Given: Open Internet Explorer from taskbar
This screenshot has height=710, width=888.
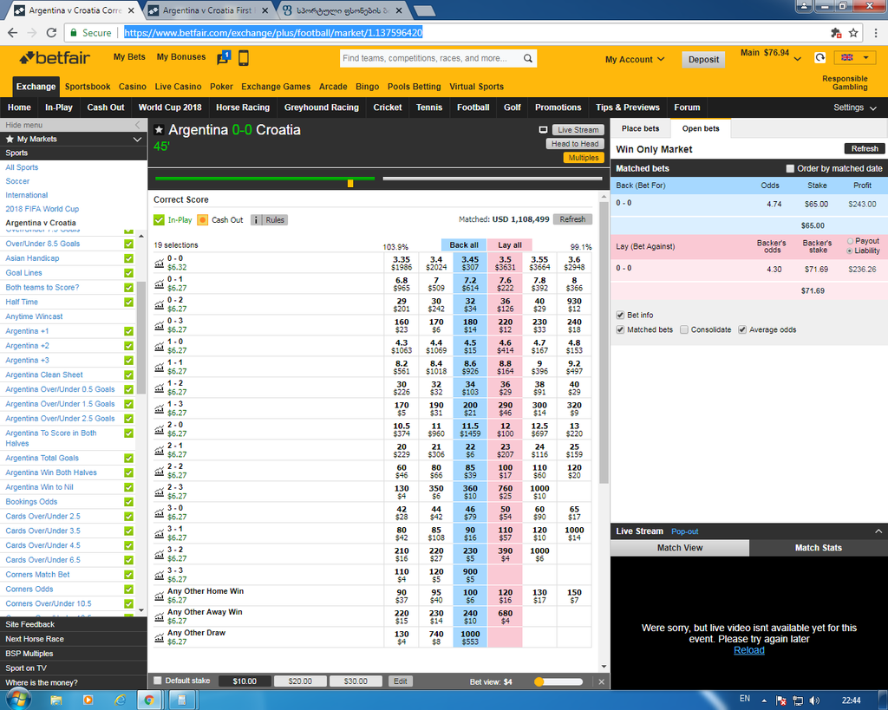Looking at the screenshot, I should (x=120, y=700).
